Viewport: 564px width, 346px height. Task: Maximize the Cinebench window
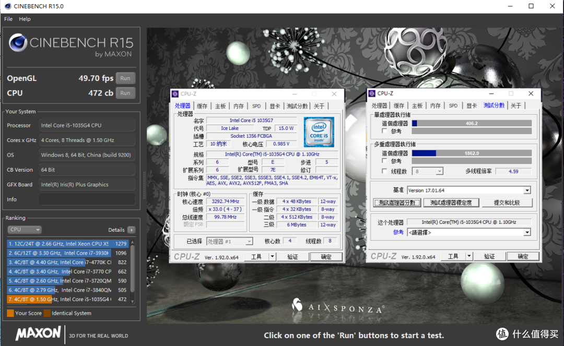tap(531, 6)
